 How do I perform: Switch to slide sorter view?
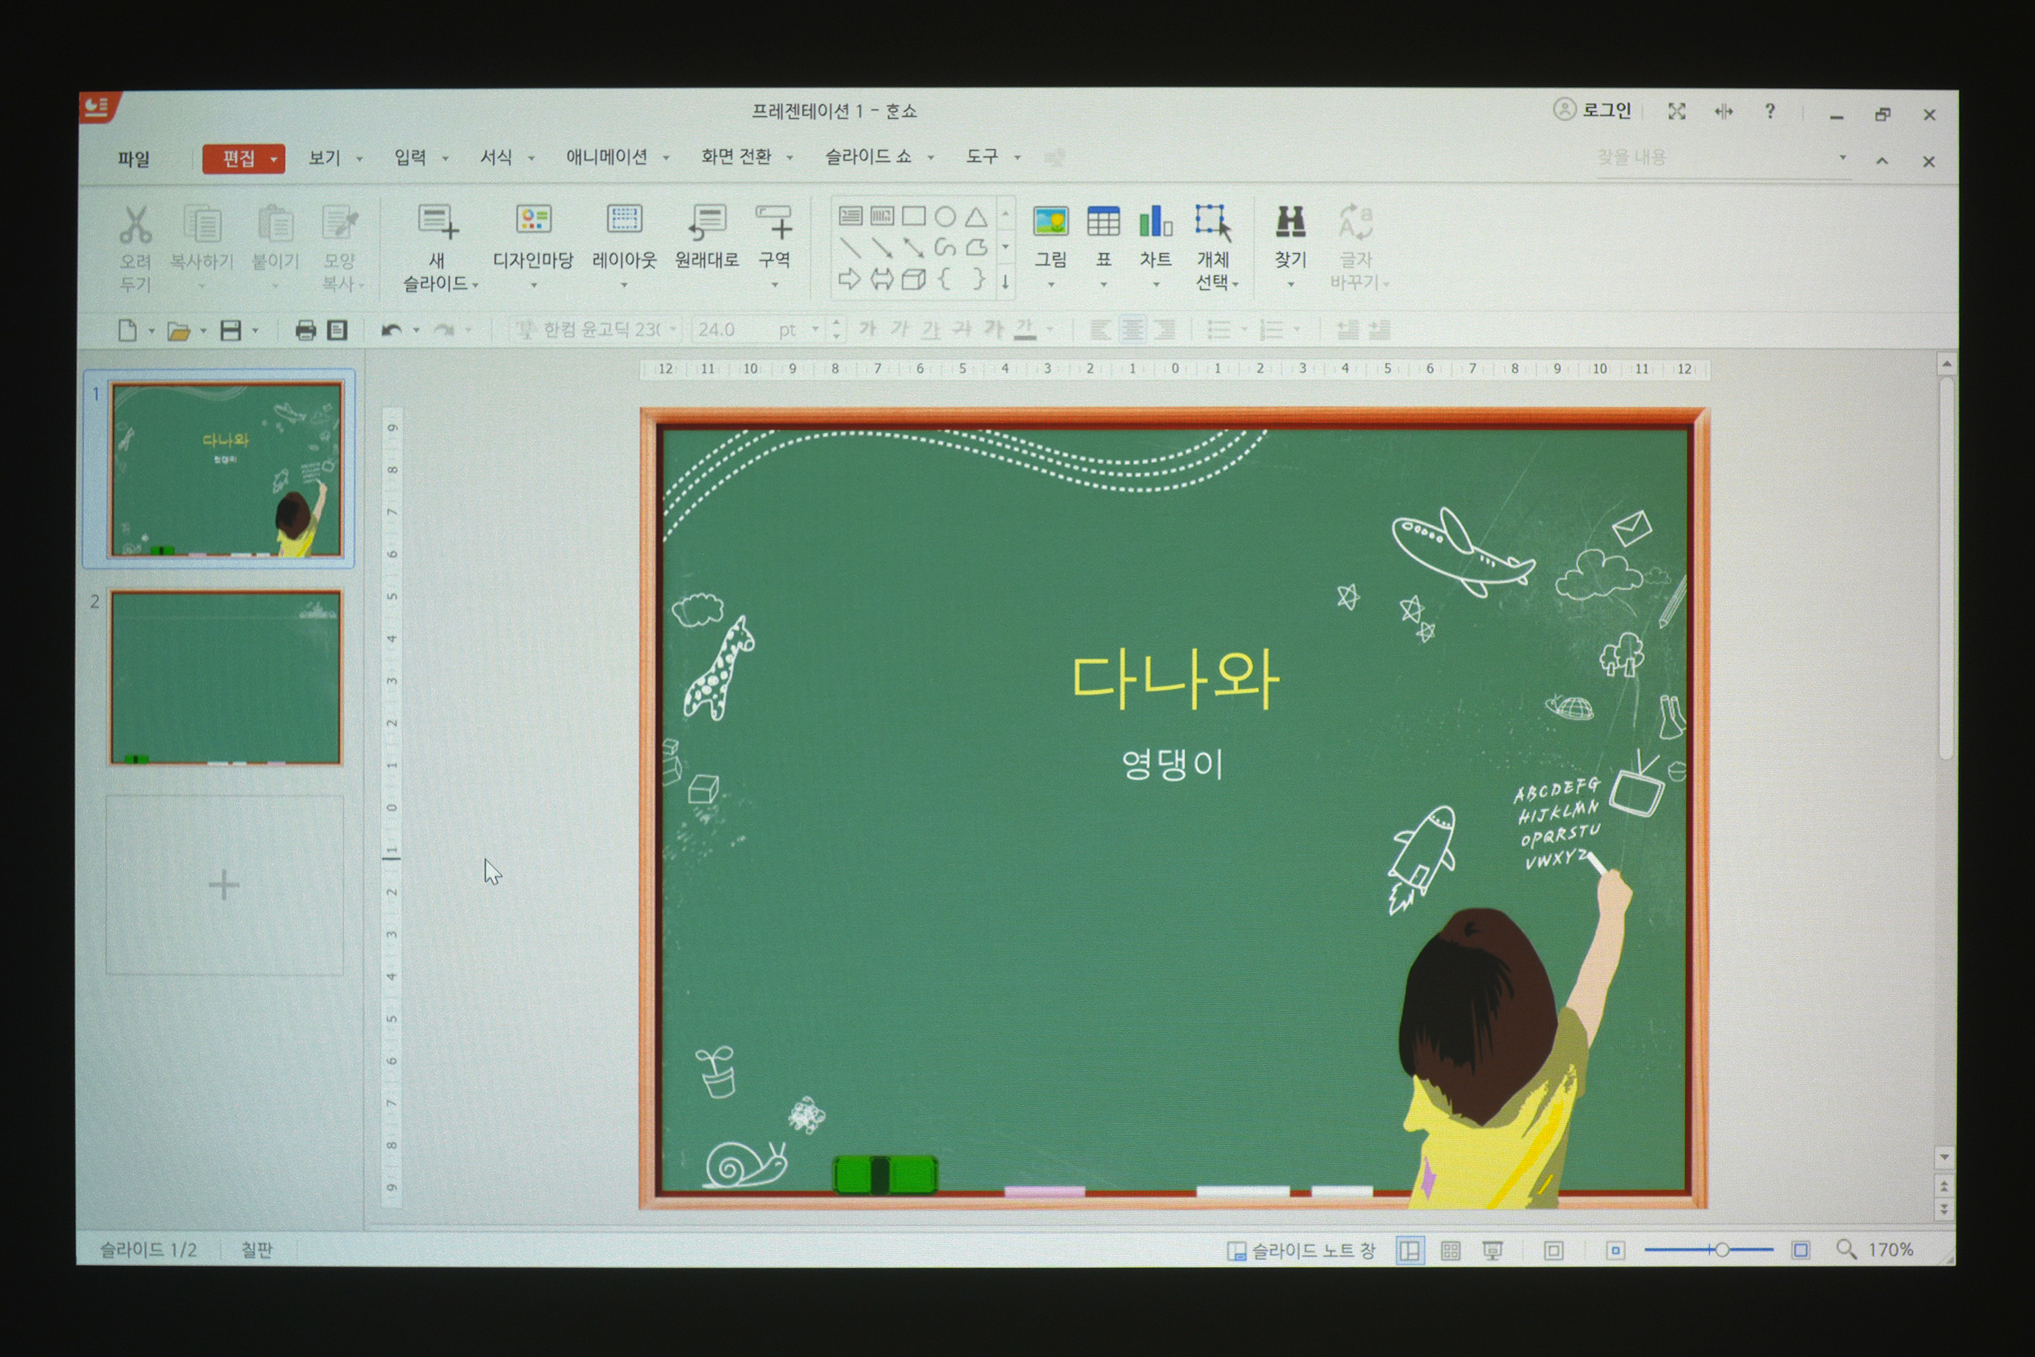(x=1450, y=1250)
